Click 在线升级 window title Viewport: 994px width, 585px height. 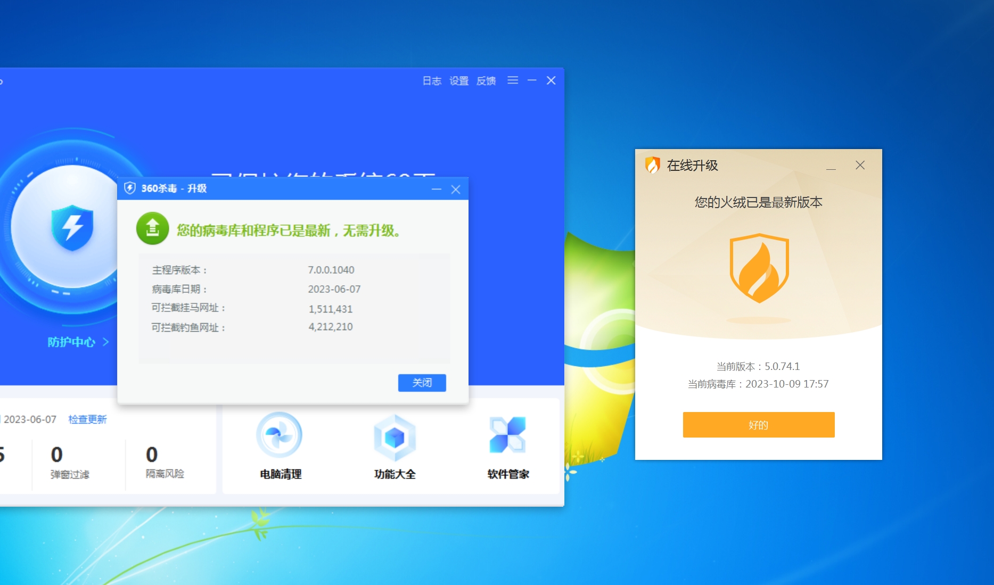pos(693,166)
